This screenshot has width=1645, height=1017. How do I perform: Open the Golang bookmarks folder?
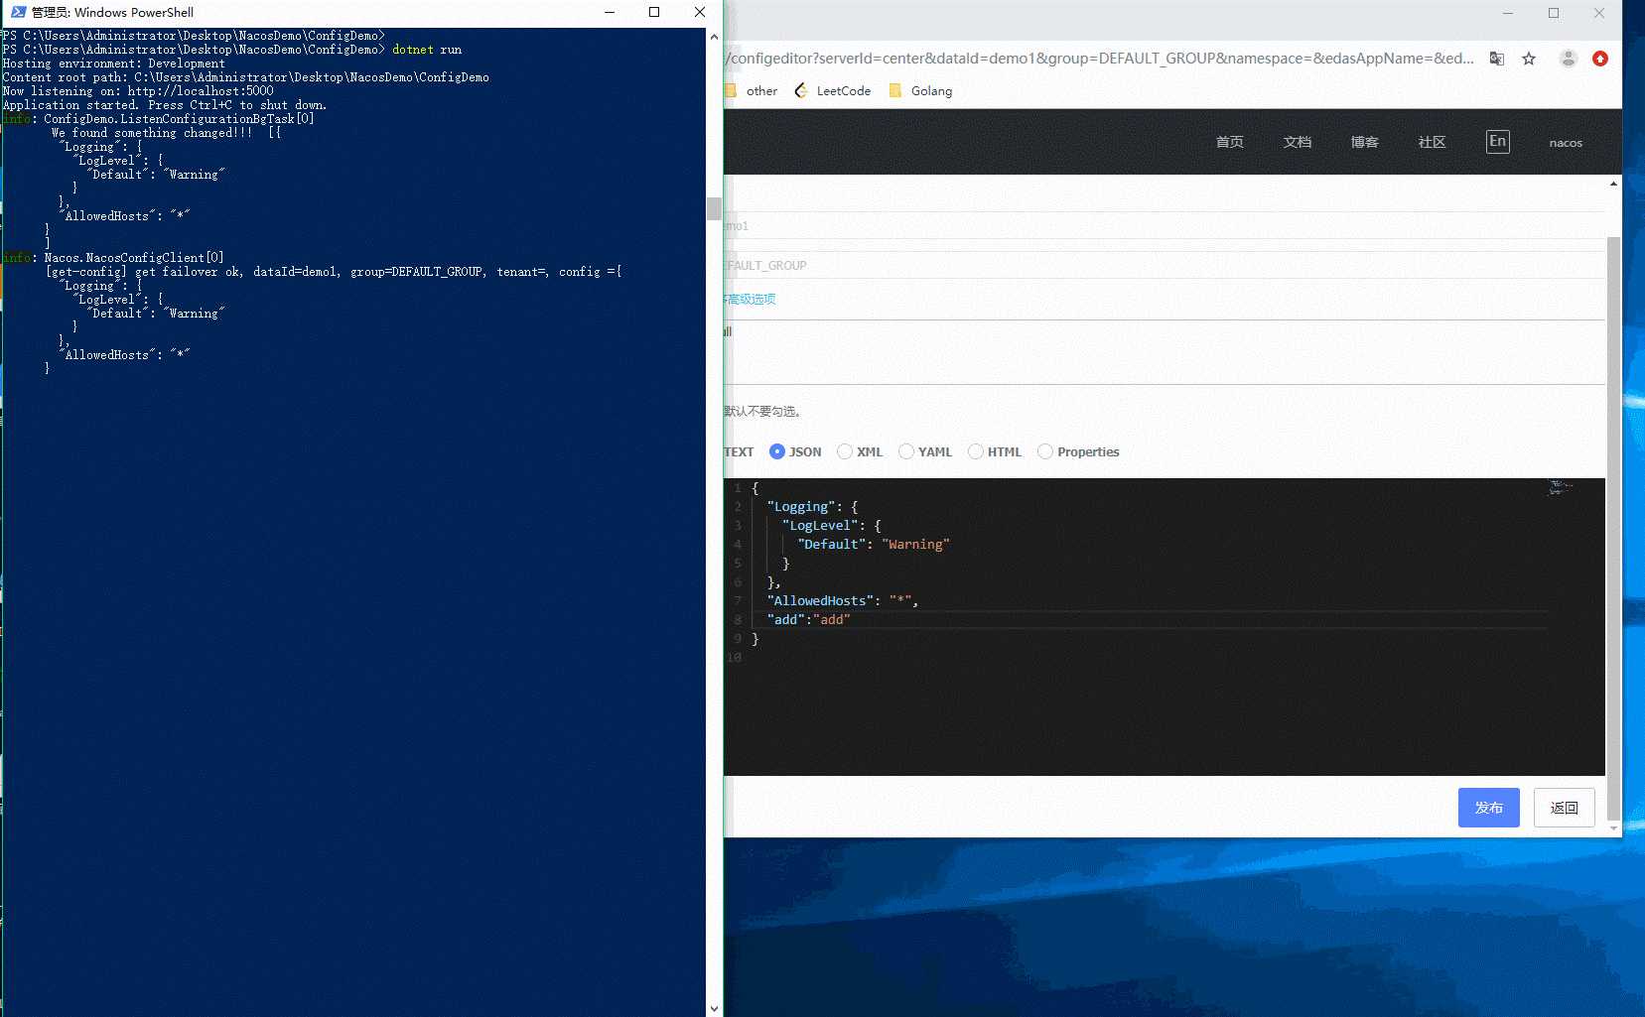920,90
